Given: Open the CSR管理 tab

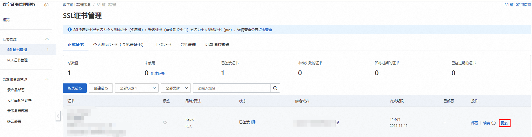Looking at the screenshot, I should click(x=188, y=45).
